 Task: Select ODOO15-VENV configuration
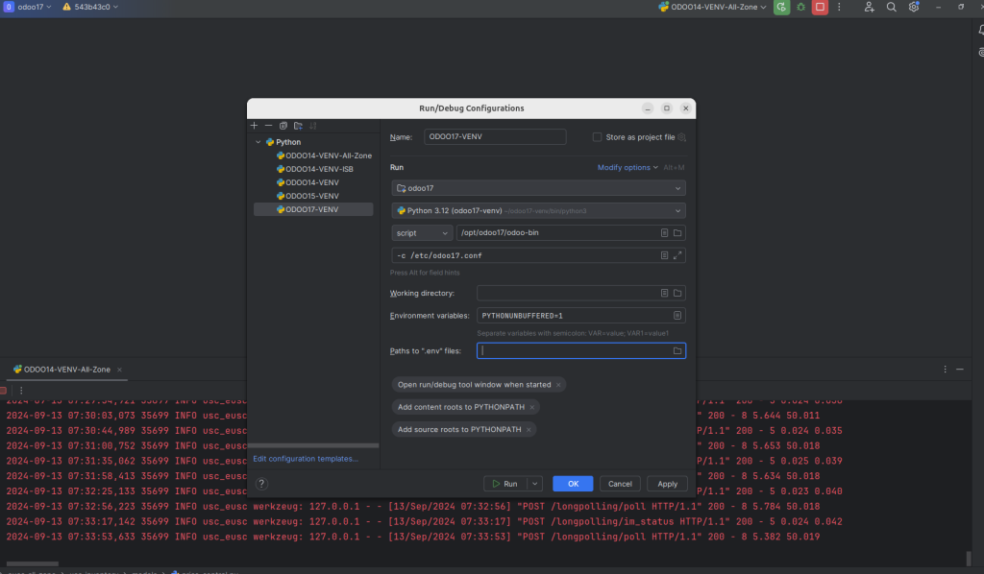(x=307, y=196)
